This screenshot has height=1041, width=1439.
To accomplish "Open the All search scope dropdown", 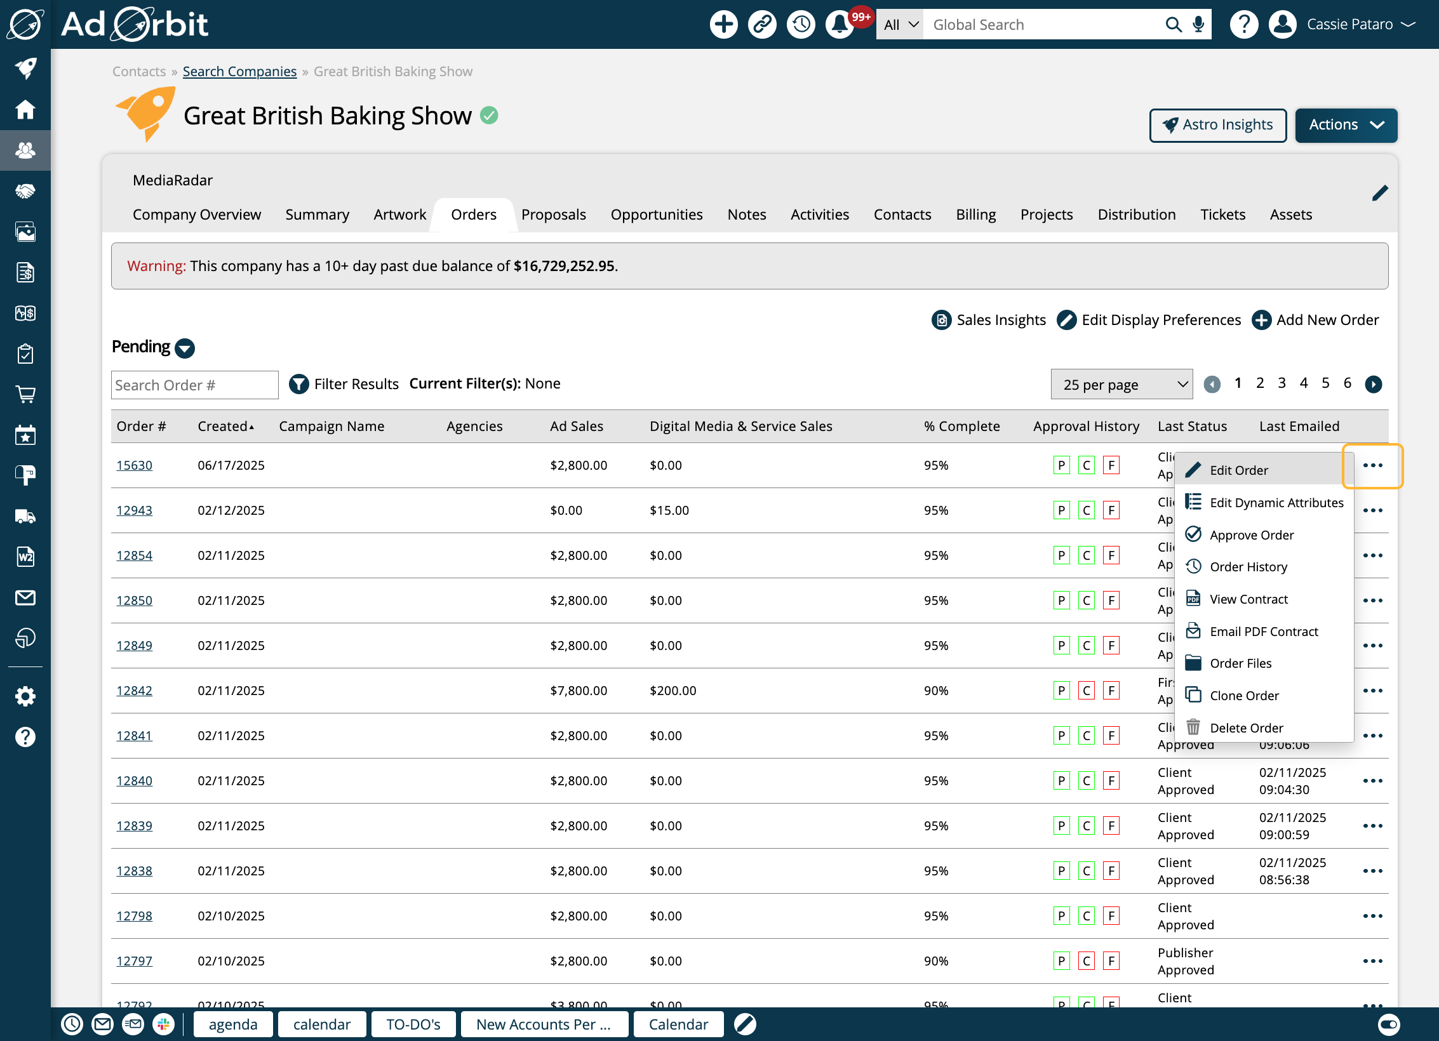I will pos(899,25).
